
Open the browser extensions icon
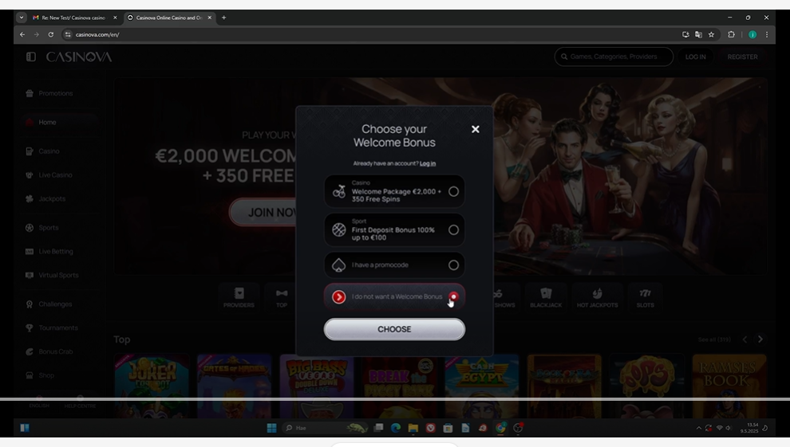(x=731, y=35)
